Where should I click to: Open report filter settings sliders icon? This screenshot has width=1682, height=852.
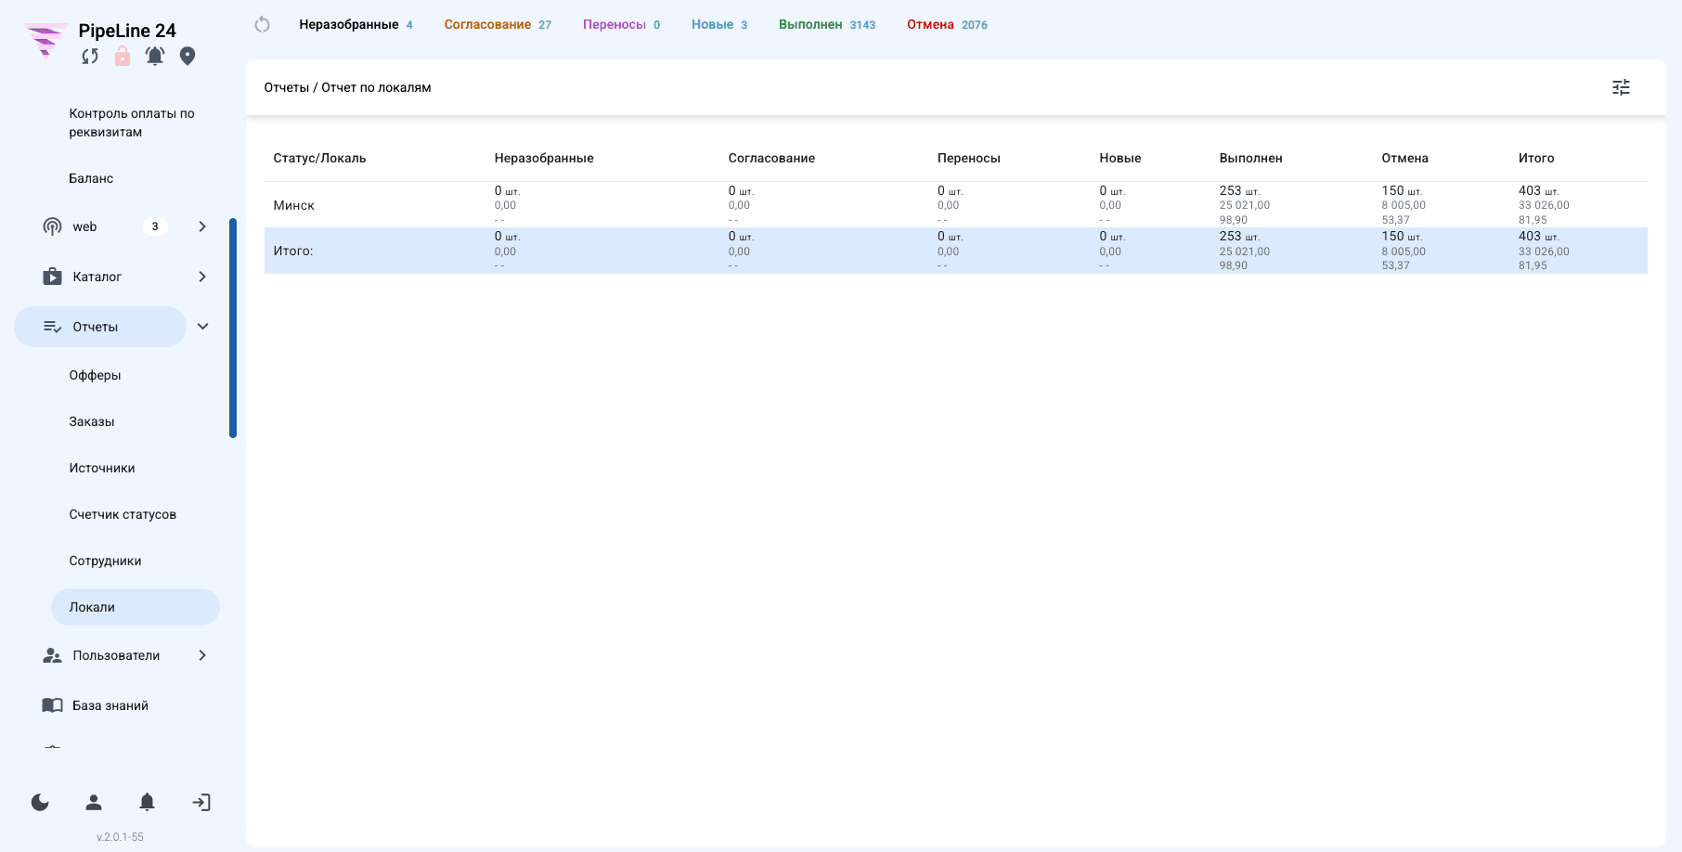1621,87
